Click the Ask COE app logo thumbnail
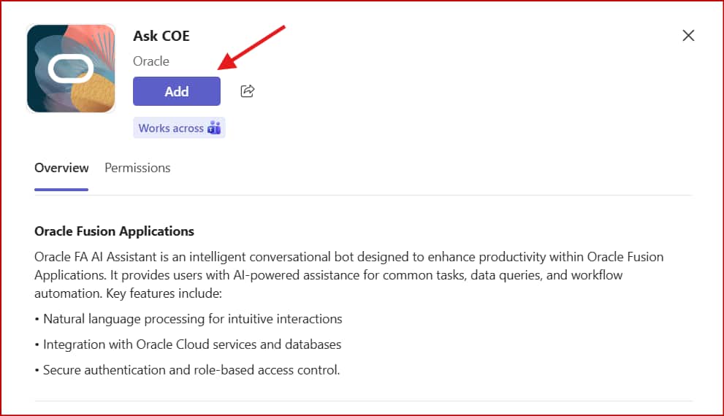Viewport: 724px width, 416px height. [71, 69]
